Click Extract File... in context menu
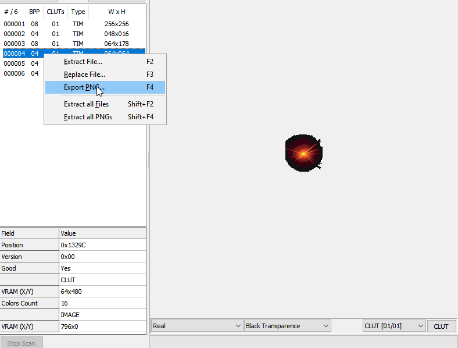 83,62
